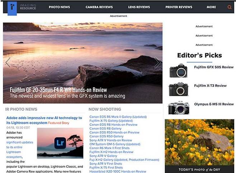Click the Fujifilm GFX 50S camera thumbnail
Screen dimensions: 236x173
click(x=179, y=71)
